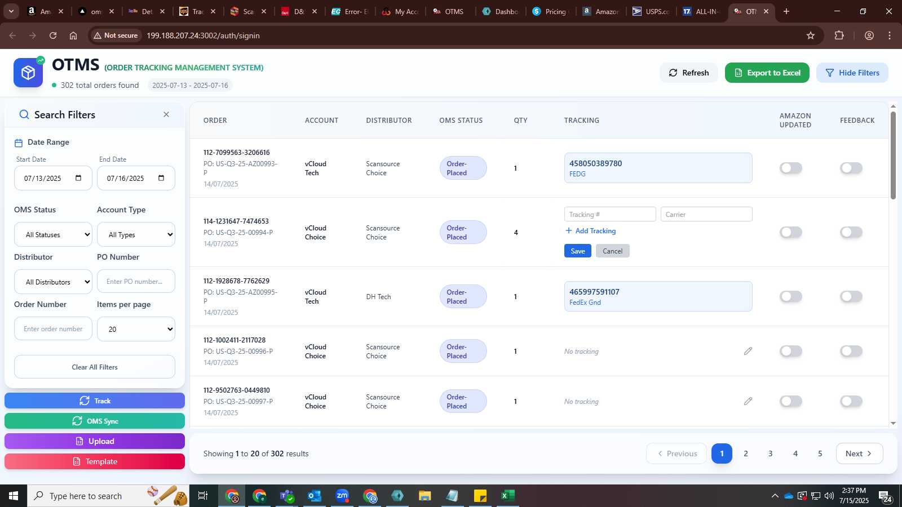The height and width of the screenshot is (507, 902).
Task: Switch to the Dashboard browser tab
Action: coord(500,11)
